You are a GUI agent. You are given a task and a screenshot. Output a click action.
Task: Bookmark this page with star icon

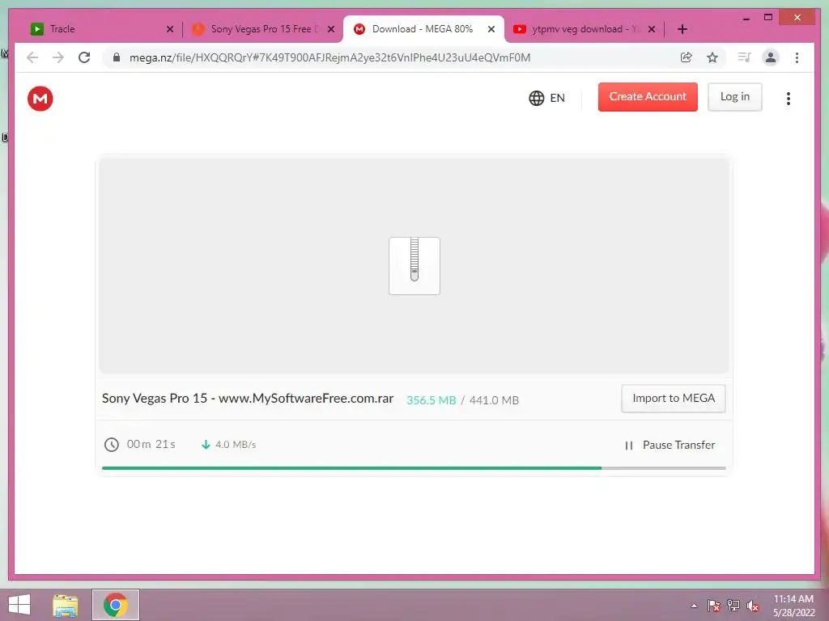tap(712, 57)
